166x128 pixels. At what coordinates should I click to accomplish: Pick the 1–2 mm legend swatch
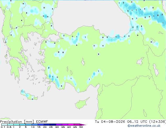pos(16,125)
